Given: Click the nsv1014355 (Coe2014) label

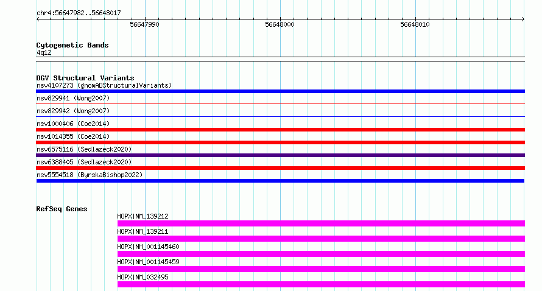Looking at the screenshot, I should click(73, 136).
